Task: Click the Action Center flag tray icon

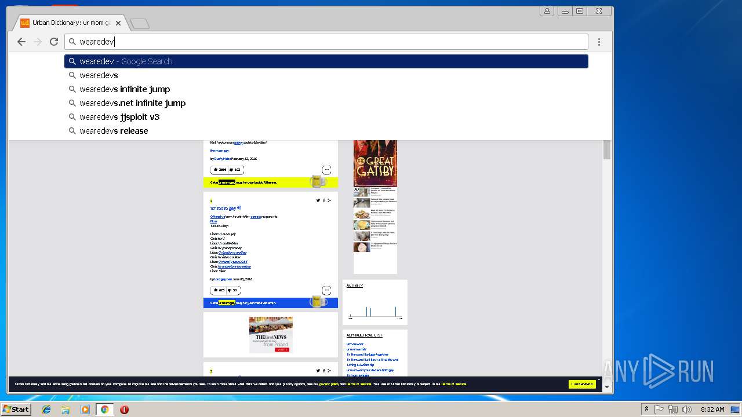Action: [x=659, y=409]
